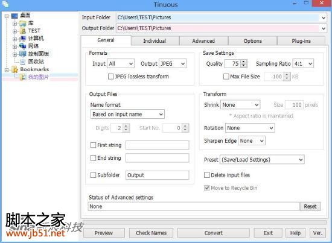This screenshot has height=243, width=332.
Task: Click the Help button
Action: coord(295,233)
